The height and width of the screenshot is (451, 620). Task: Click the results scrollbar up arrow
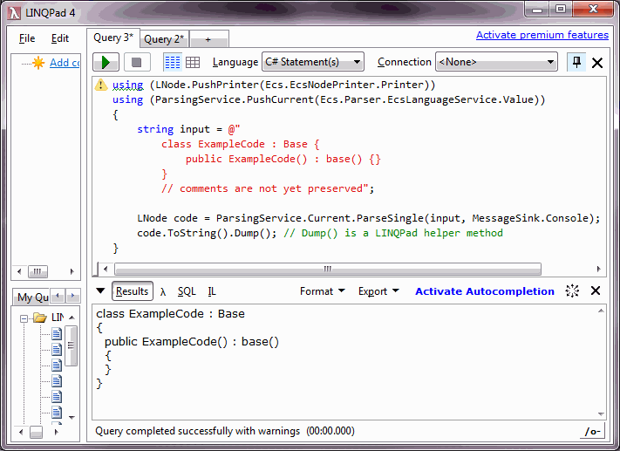click(x=601, y=311)
